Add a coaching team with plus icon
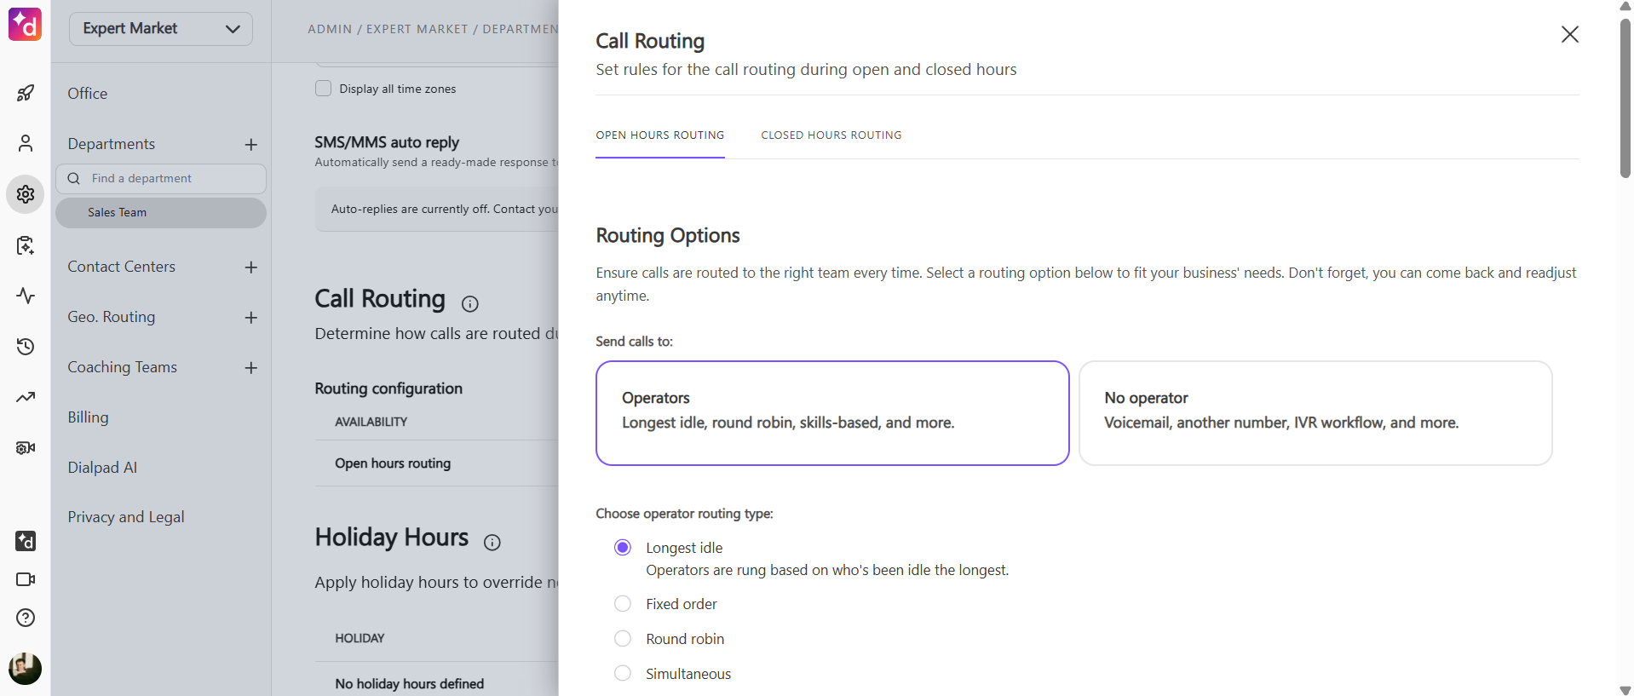The height and width of the screenshot is (696, 1634). 250,368
